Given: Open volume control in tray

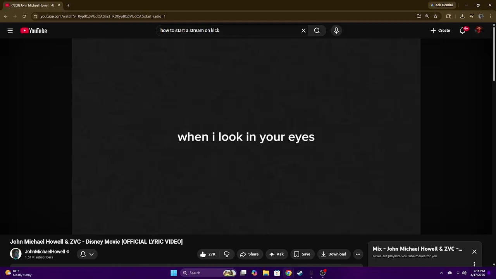Looking at the screenshot, I should tap(464, 273).
